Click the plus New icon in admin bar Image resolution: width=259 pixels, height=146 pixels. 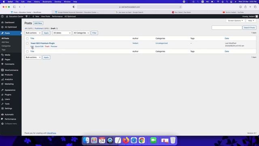click(x=33, y=16)
